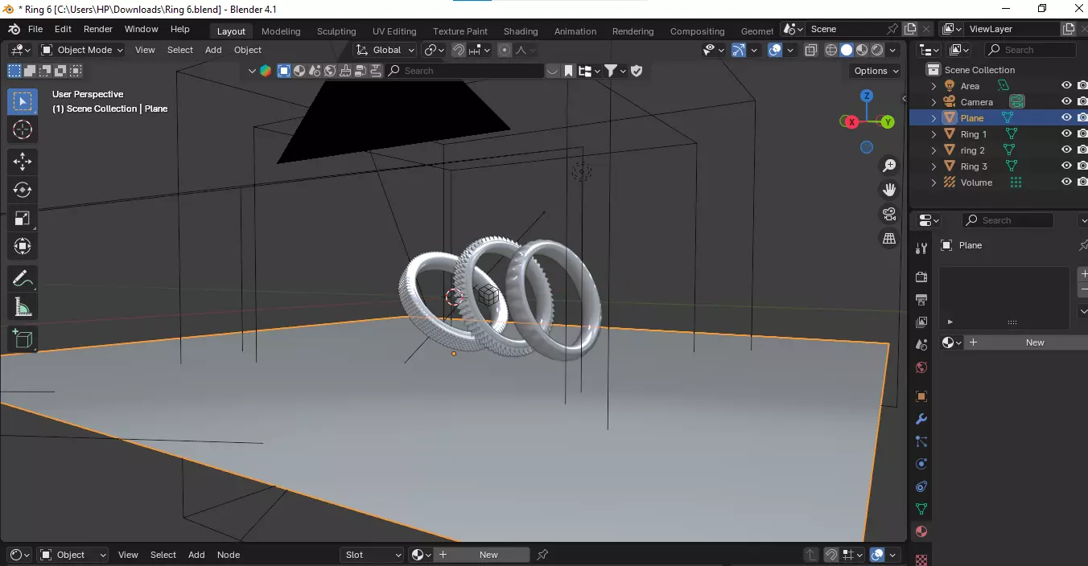The image size is (1088, 566).
Task: Open the Particles properties tab
Action: (x=921, y=441)
